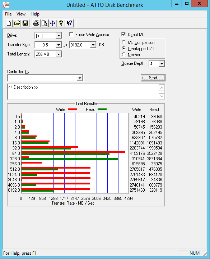Select the Neither radio button
The width and height of the screenshot is (210, 259).
tap(123, 54)
